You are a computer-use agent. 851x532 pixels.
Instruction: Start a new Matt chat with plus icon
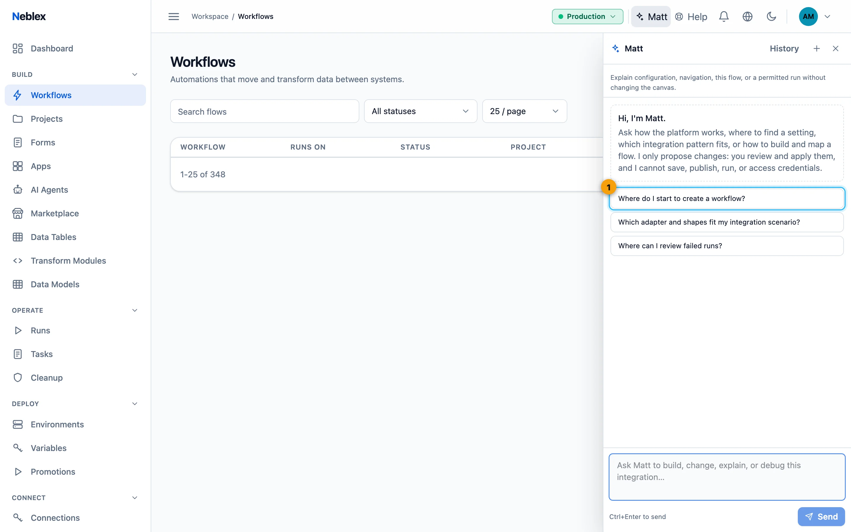[816, 48]
